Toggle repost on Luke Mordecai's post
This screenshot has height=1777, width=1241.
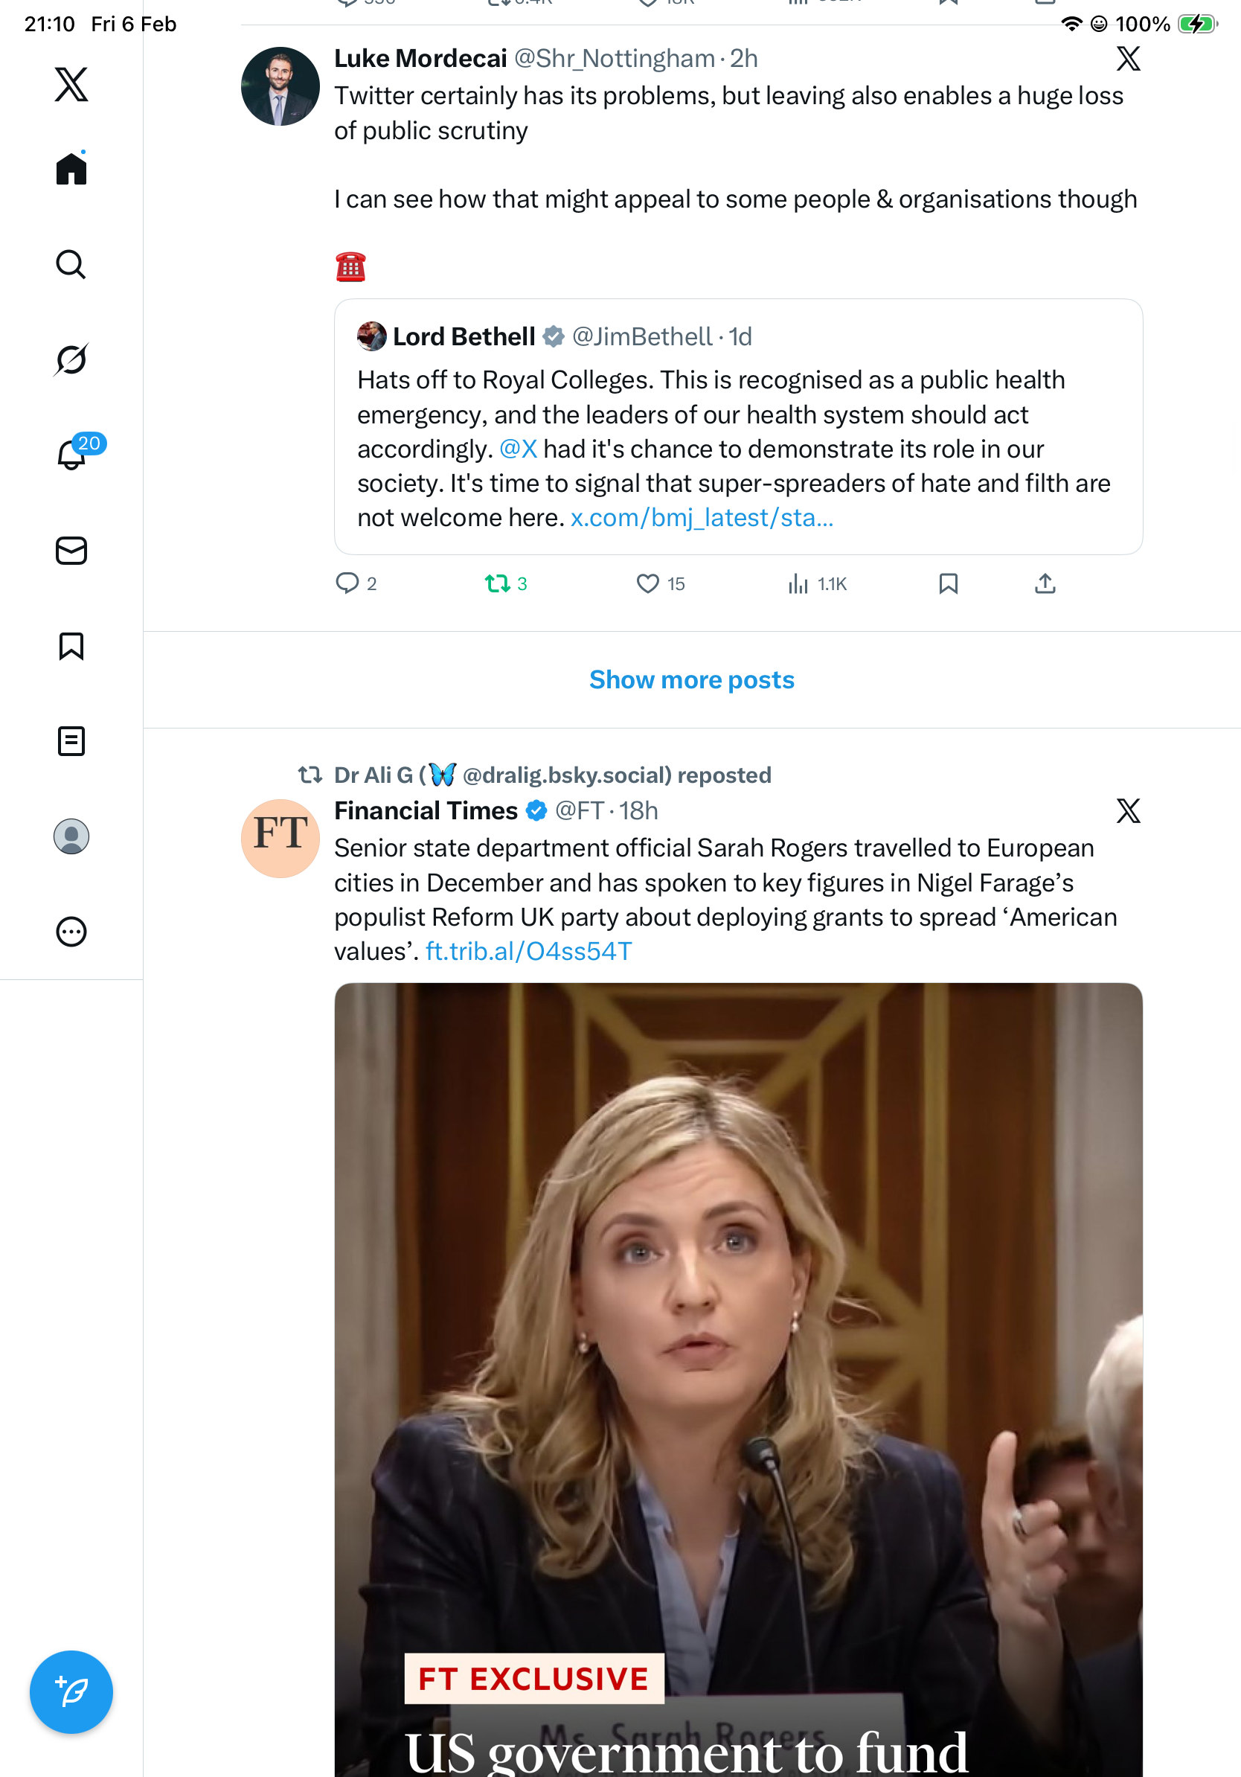click(x=497, y=583)
